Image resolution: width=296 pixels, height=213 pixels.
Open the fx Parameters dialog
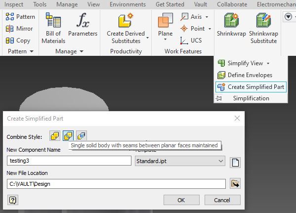tap(83, 25)
